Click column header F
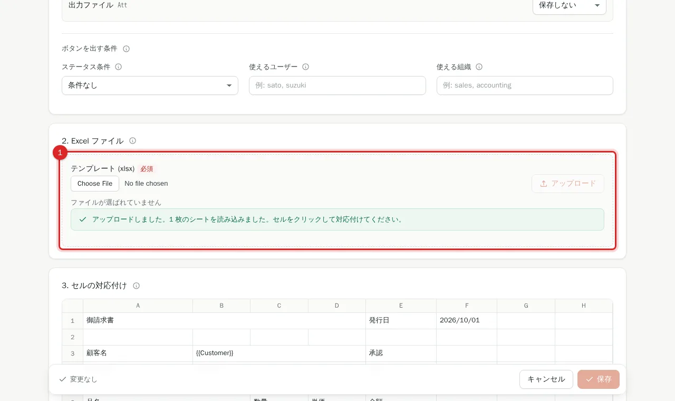This screenshot has height=401, width=675. tap(467, 306)
